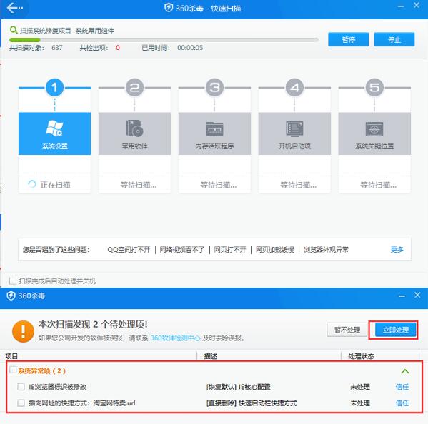The image size is (428, 424).
Task: Click 未处理 status of IE浏览器 row
Action: point(360,387)
